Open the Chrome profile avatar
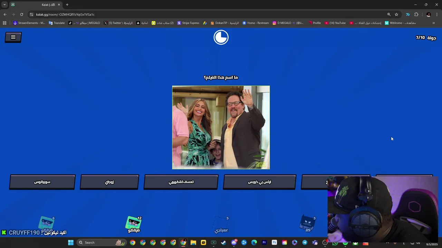 (x=429, y=14)
